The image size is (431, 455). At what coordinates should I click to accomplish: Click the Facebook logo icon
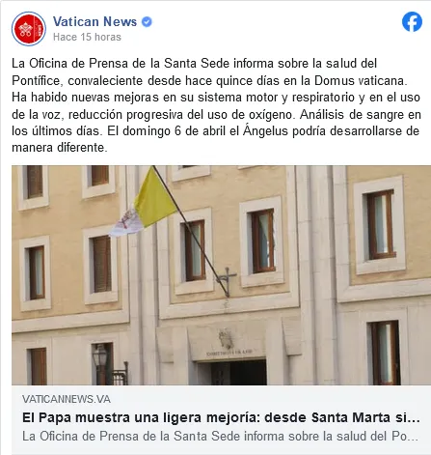pos(412,21)
